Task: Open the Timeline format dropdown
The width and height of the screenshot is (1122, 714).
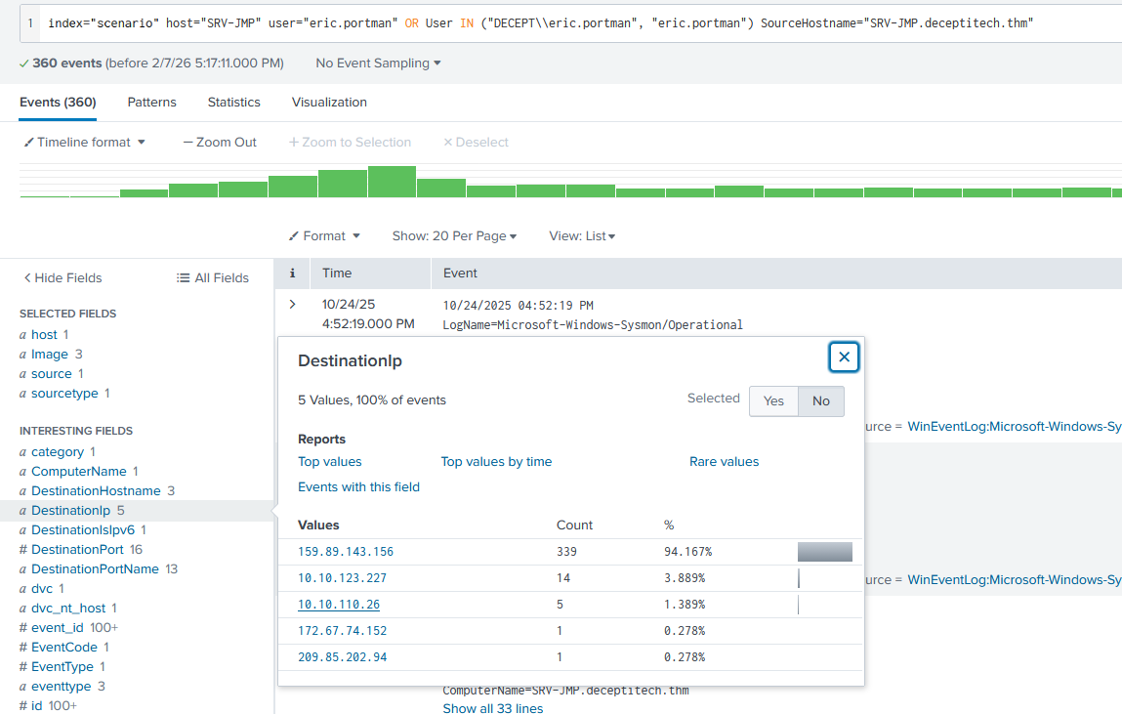Action: pyautogui.click(x=84, y=143)
